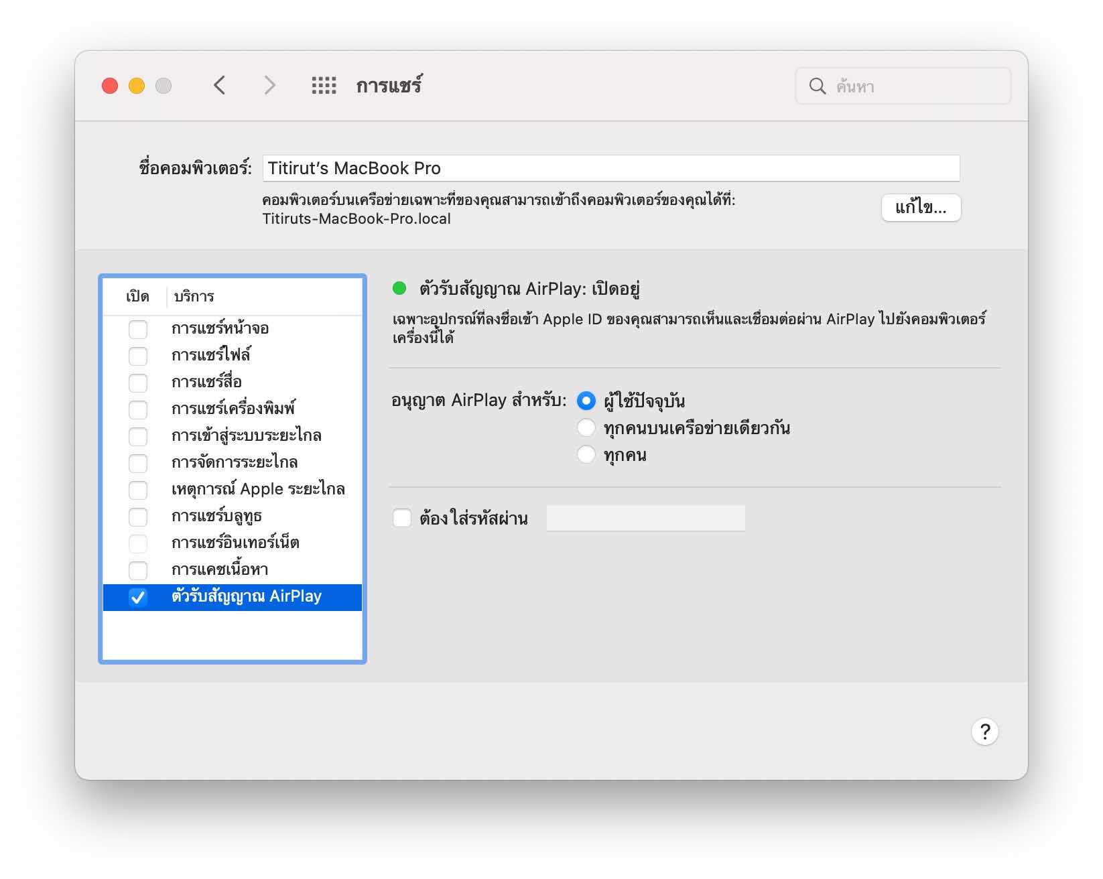Enable the การแชร์ไฟล์ checkbox
Screen dimensions: 1103x879
tap(138, 356)
